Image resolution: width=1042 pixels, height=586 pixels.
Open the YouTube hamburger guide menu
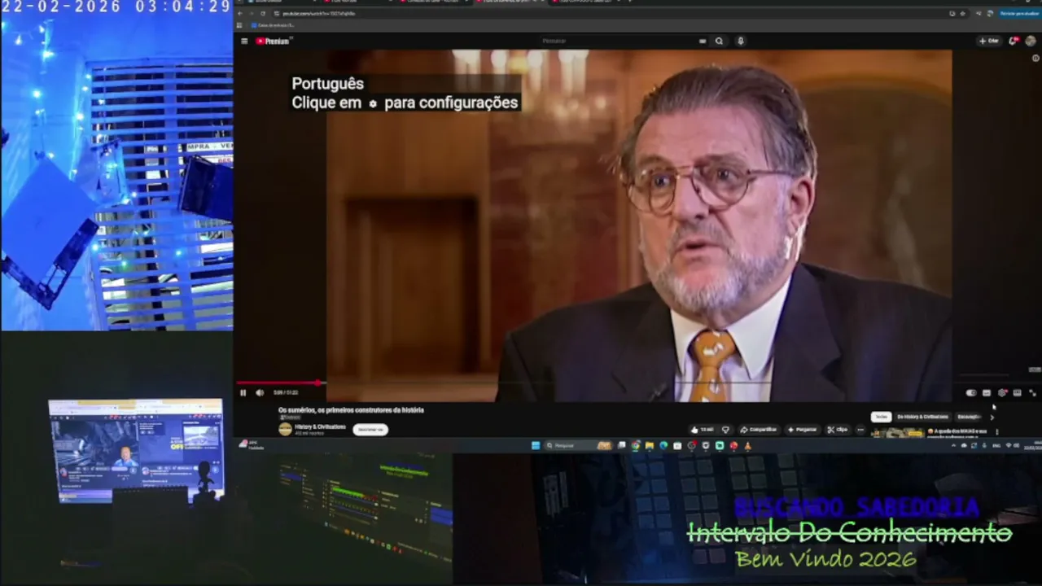coord(244,41)
